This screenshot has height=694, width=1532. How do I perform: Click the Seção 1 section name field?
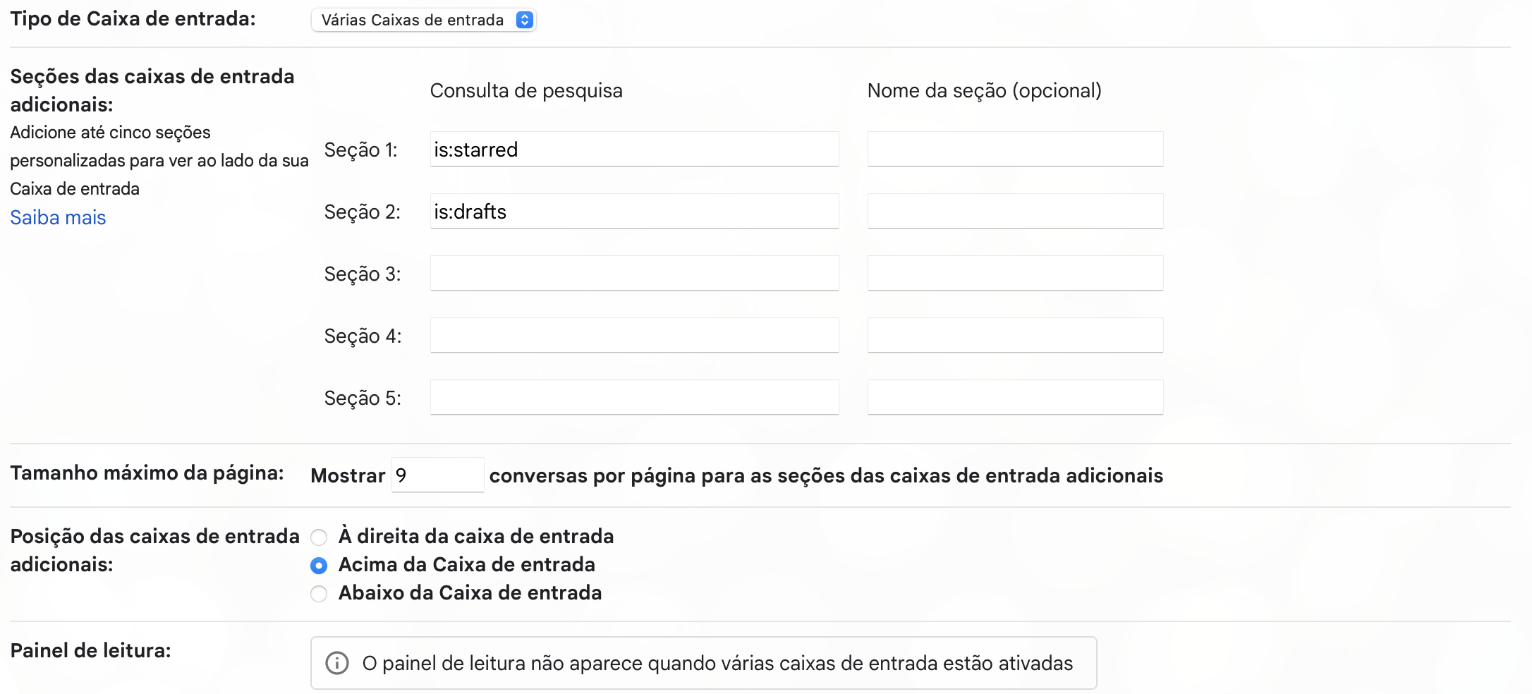point(1014,150)
